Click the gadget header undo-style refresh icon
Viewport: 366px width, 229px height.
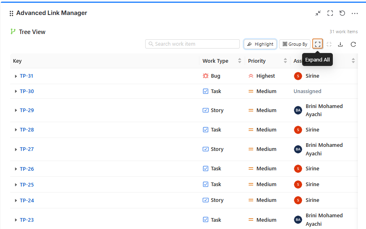pyautogui.click(x=342, y=13)
